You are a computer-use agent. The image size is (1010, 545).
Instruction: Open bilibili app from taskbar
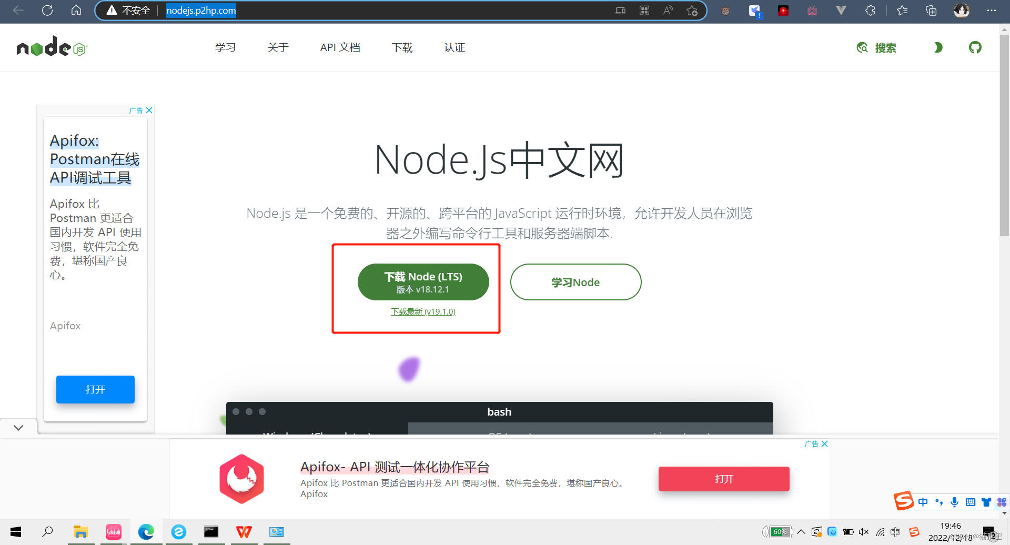tap(114, 532)
